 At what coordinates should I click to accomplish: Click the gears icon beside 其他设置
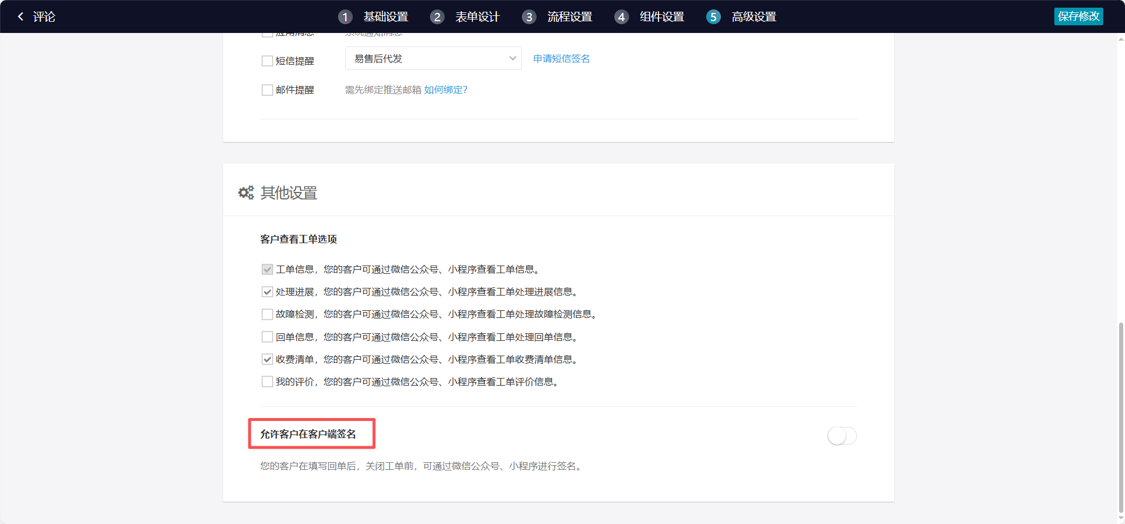click(x=246, y=193)
